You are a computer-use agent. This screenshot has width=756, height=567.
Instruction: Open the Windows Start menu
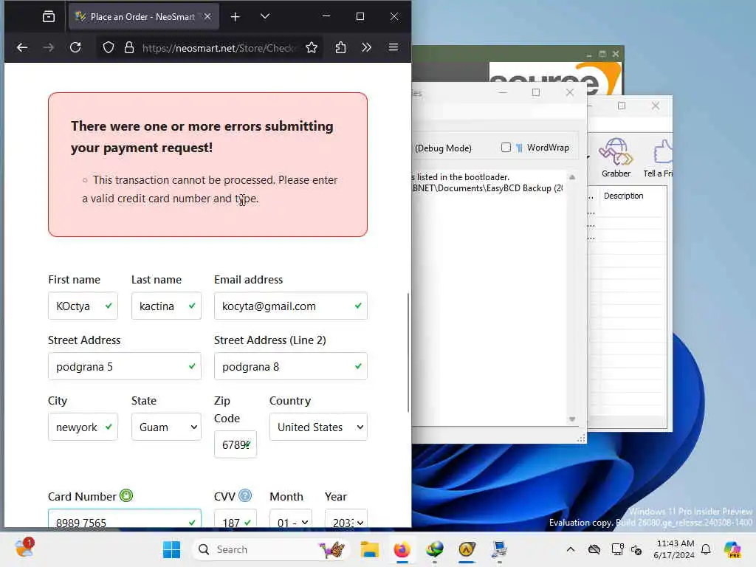(x=171, y=549)
